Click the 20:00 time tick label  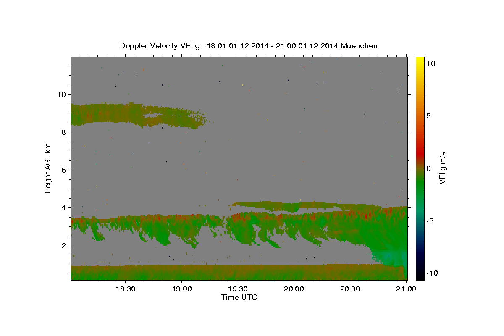294,289
